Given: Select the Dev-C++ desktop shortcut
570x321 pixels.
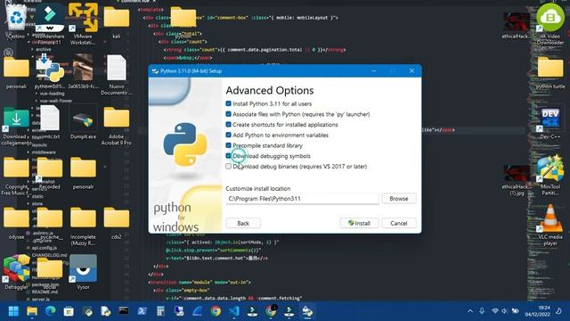Looking at the screenshot, I should coord(550,123).
